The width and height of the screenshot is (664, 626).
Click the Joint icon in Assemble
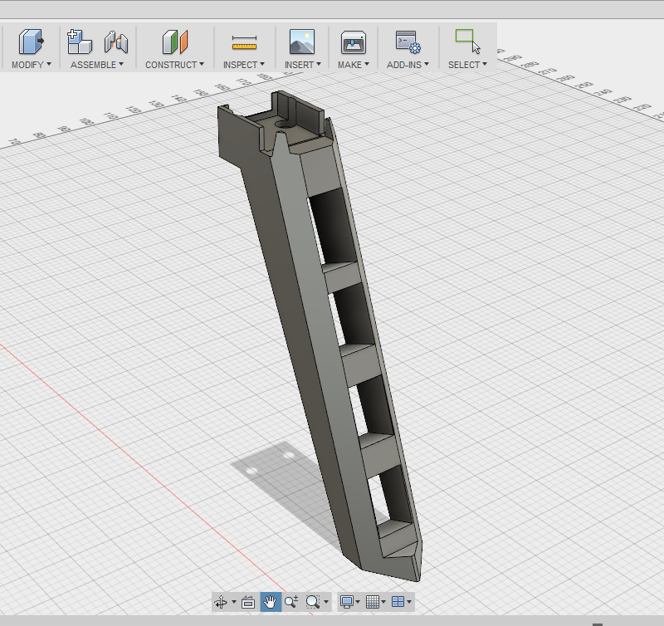[116, 42]
